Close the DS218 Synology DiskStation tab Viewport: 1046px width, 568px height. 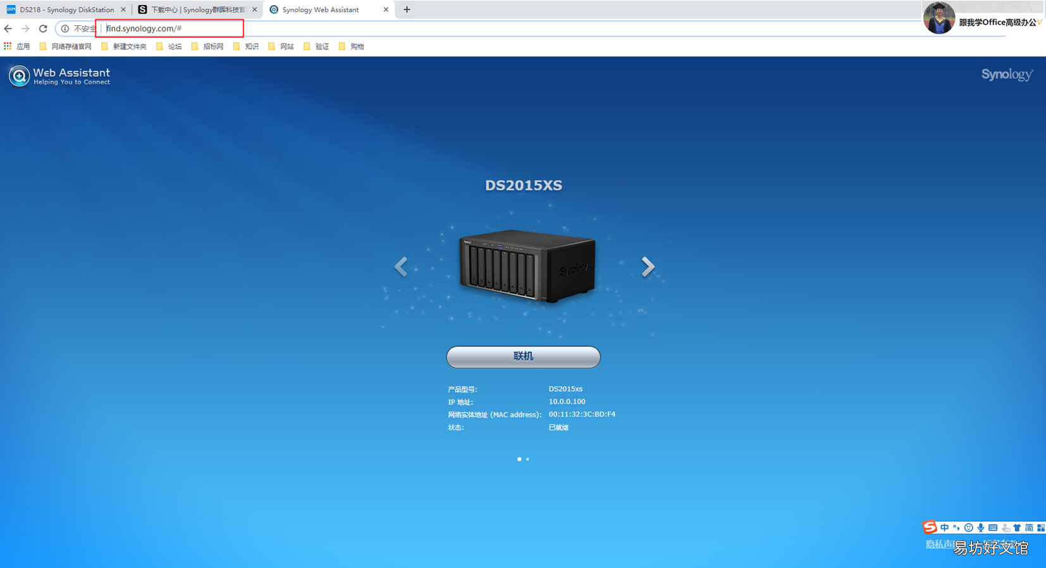(x=123, y=9)
